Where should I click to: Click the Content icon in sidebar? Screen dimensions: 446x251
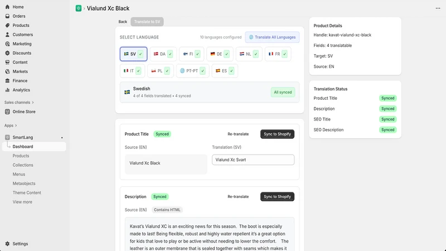tap(7, 62)
